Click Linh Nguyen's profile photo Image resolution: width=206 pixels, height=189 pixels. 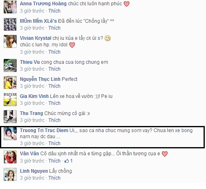(10, 174)
